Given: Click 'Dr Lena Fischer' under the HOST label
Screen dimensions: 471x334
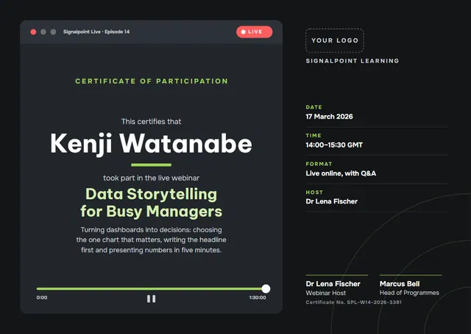Looking at the screenshot, I should (332, 201).
